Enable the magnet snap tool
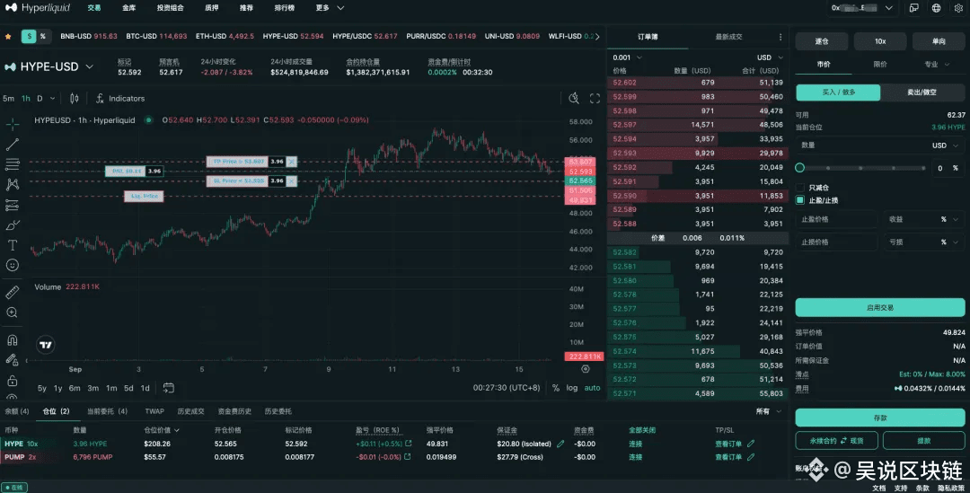This screenshot has width=970, height=493. coord(13,340)
